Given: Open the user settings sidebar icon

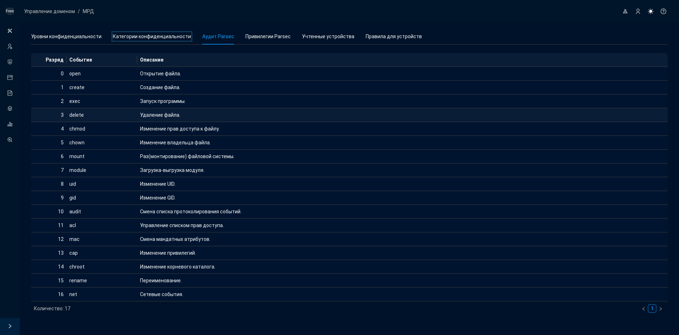Looking at the screenshot, I should pyautogui.click(x=10, y=46).
